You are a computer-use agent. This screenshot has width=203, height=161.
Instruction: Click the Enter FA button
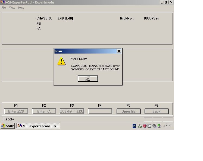[44, 111]
